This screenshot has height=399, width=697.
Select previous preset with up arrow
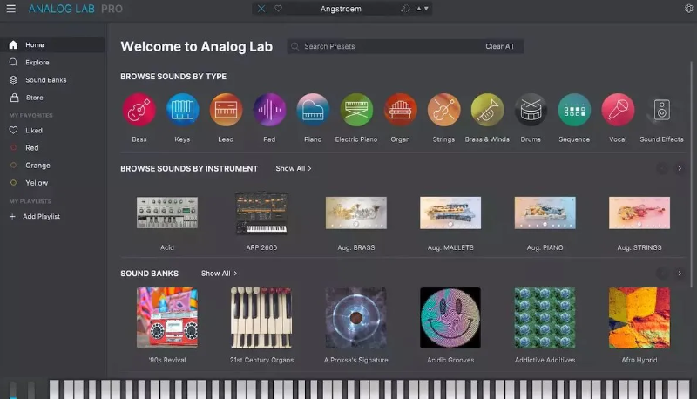(x=418, y=9)
